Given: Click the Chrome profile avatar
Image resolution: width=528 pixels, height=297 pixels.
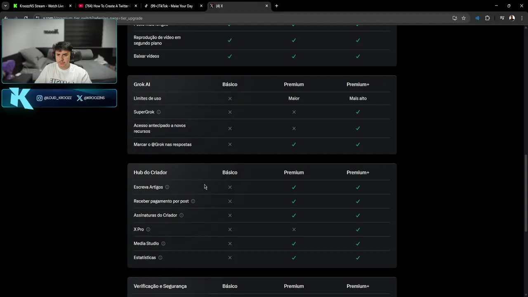Looking at the screenshot, I should [512, 18].
